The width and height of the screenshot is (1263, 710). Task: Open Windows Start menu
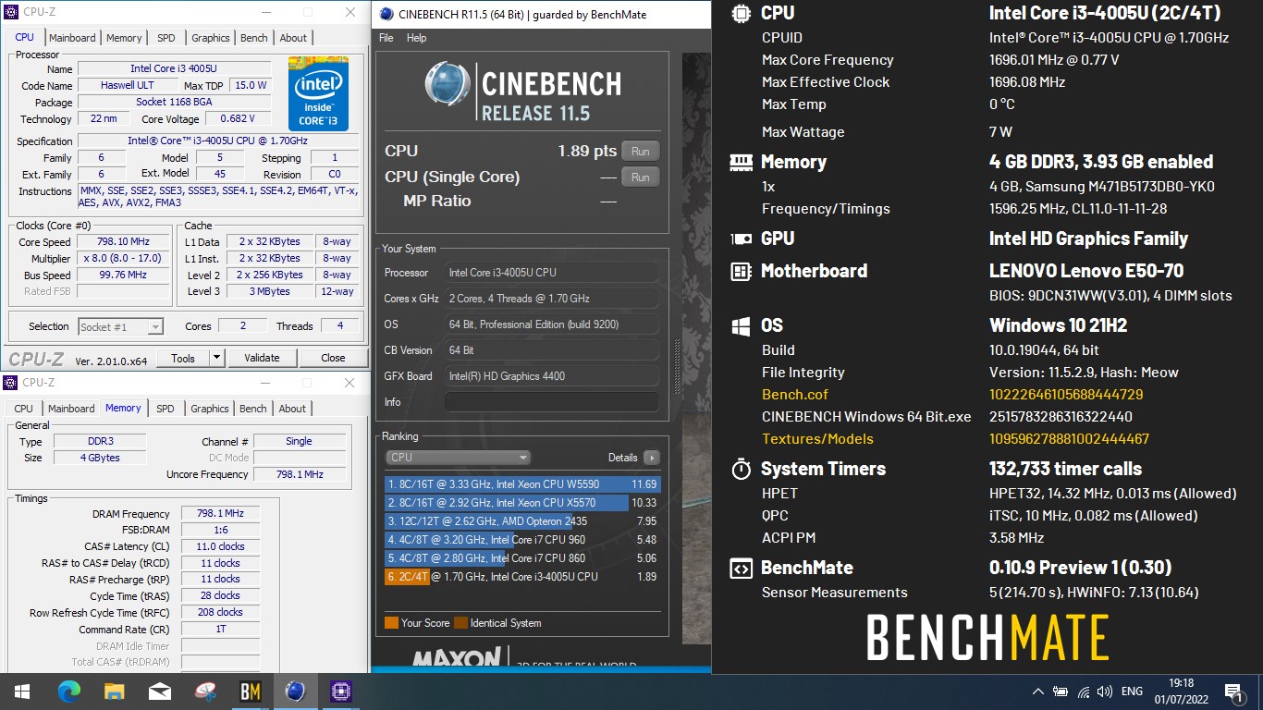point(22,692)
